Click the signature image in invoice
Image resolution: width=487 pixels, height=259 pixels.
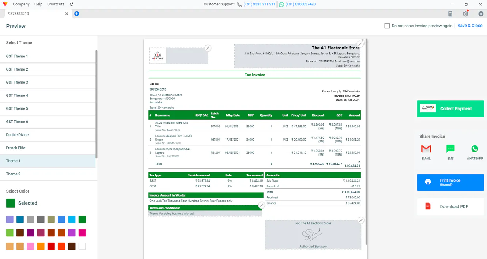(313, 235)
